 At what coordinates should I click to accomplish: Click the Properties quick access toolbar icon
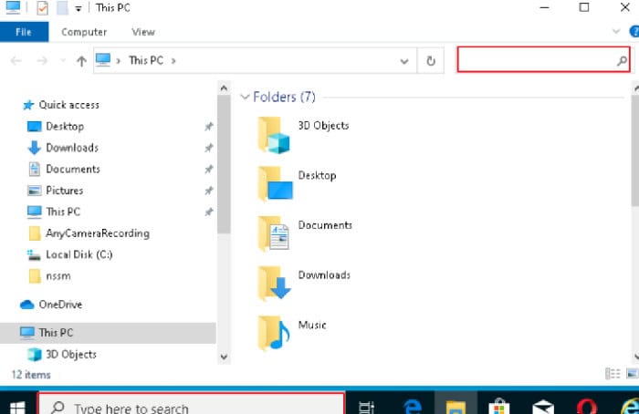point(42,7)
